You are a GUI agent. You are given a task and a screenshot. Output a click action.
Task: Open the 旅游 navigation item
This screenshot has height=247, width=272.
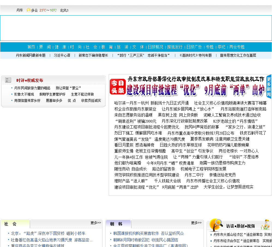(123, 47)
